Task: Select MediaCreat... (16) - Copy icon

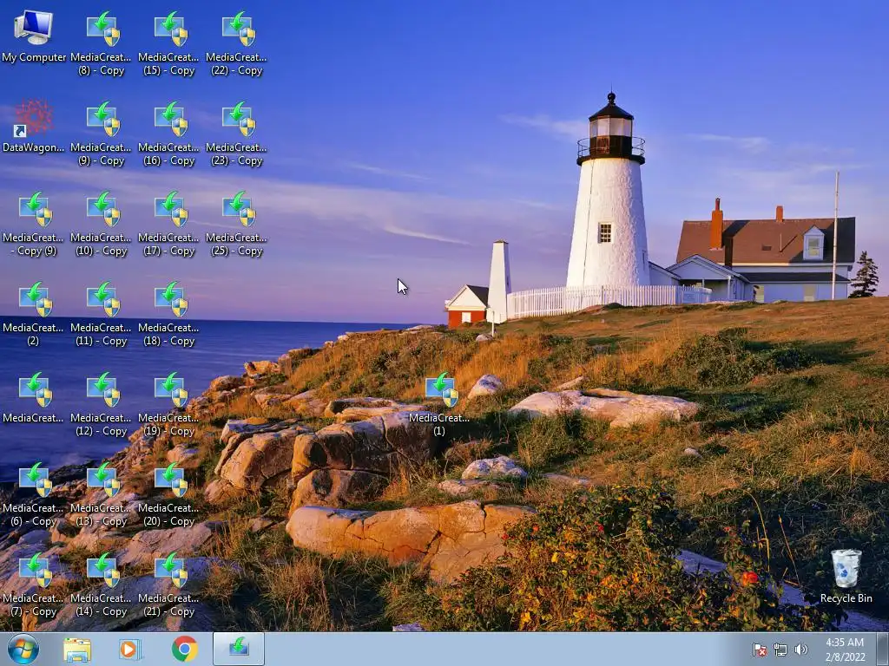Action: [169, 133]
